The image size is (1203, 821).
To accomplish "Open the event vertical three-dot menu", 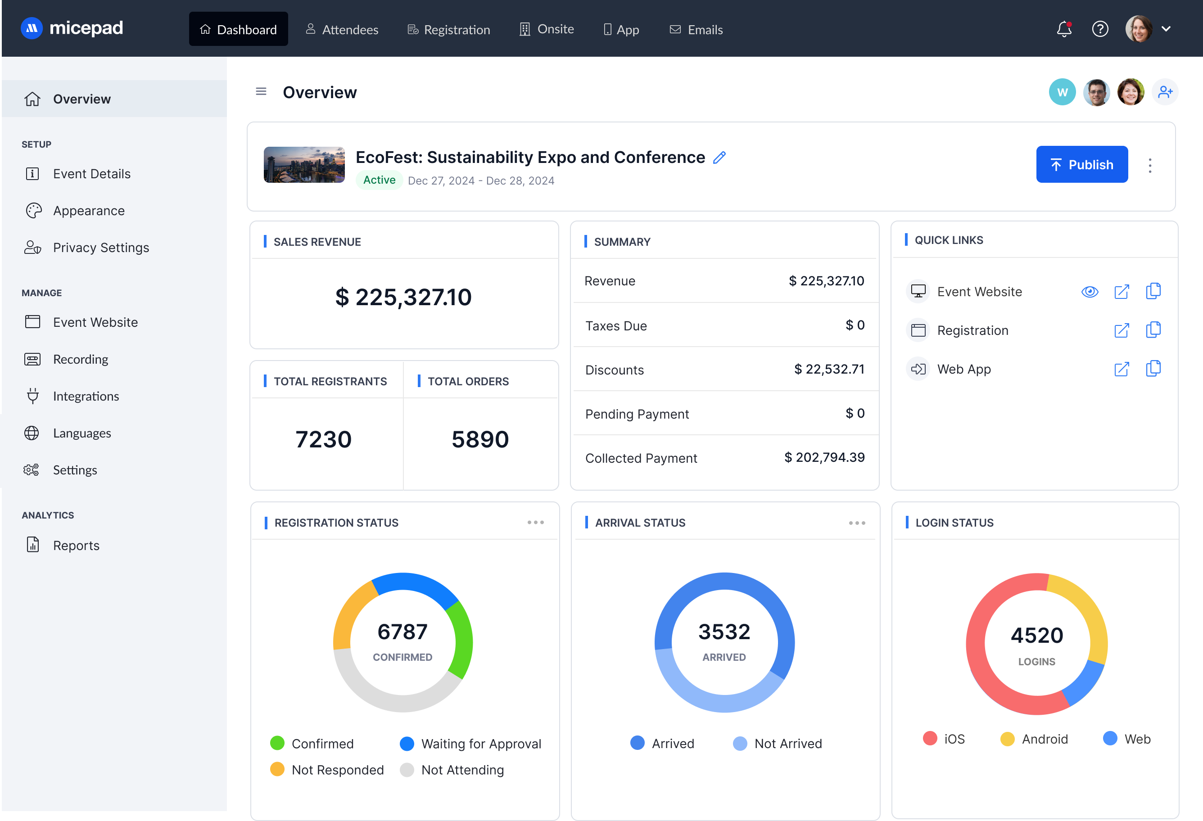I will point(1150,165).
